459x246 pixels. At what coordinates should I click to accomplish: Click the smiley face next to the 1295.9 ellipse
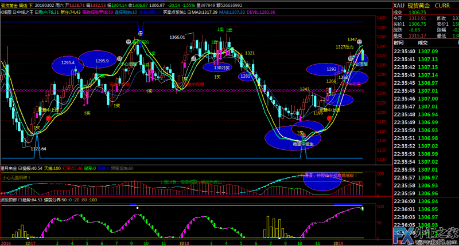coord(118,58)
